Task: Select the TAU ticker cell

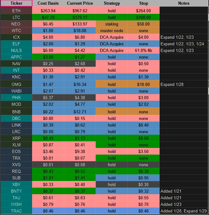Action: pyautogui.click(x=16, y=198)
